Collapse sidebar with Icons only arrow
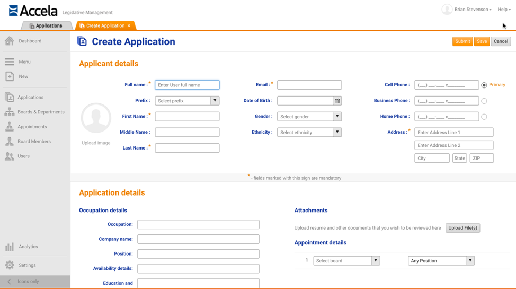 (x=9, y=282)
